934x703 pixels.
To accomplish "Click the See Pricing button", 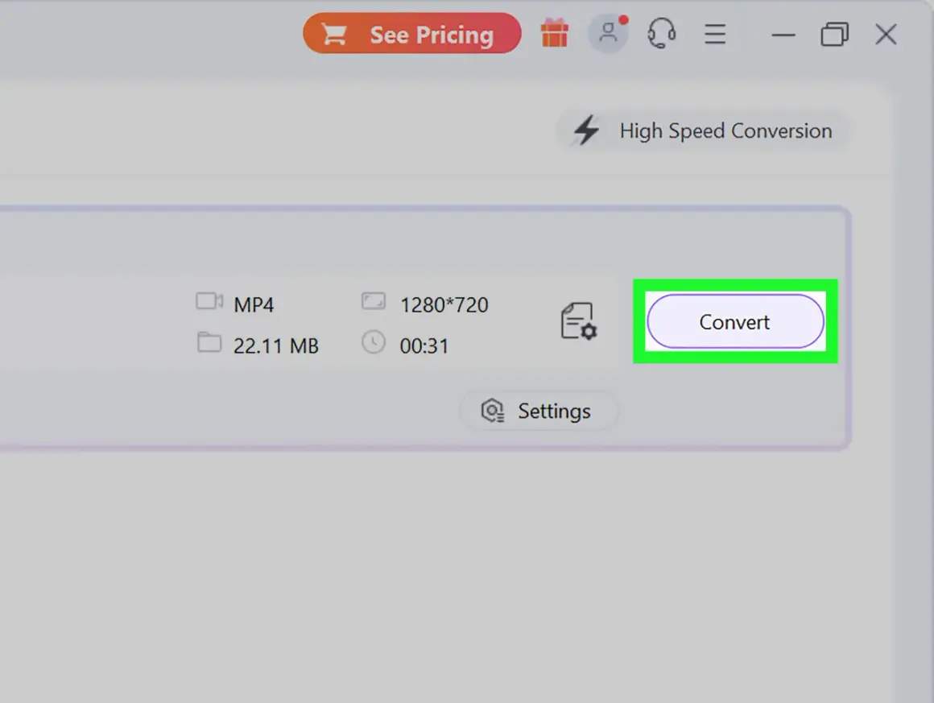I will pos(411,34).
